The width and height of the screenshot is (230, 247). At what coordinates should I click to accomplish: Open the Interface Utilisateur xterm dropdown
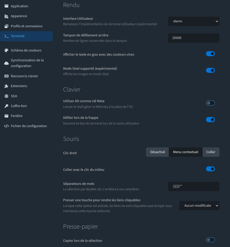click(x=193, y=21)
